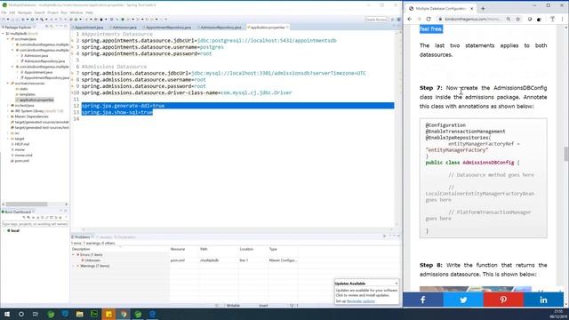Close the Updates Available popup
Image resolution: width=569 pixels, height=320 pixels.
(x=397, y=284)
